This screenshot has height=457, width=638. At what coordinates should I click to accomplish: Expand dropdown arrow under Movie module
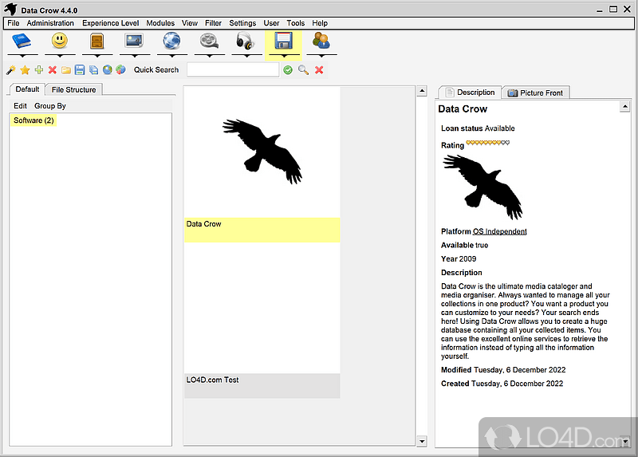tap(210, 55)
